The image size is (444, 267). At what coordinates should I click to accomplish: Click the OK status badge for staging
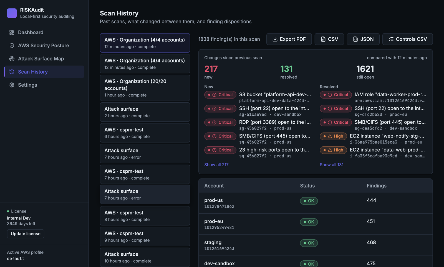pyautogui.click(x=309, y=243)
